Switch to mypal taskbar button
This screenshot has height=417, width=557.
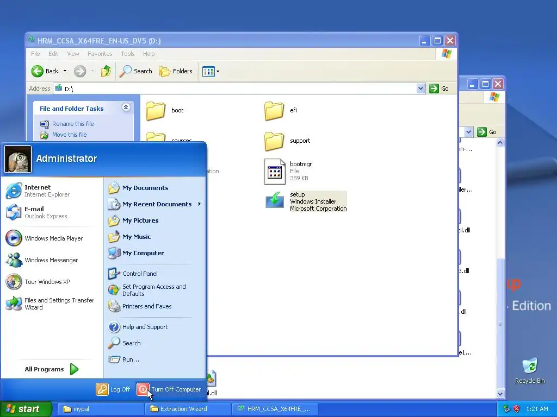pos(100,409)
